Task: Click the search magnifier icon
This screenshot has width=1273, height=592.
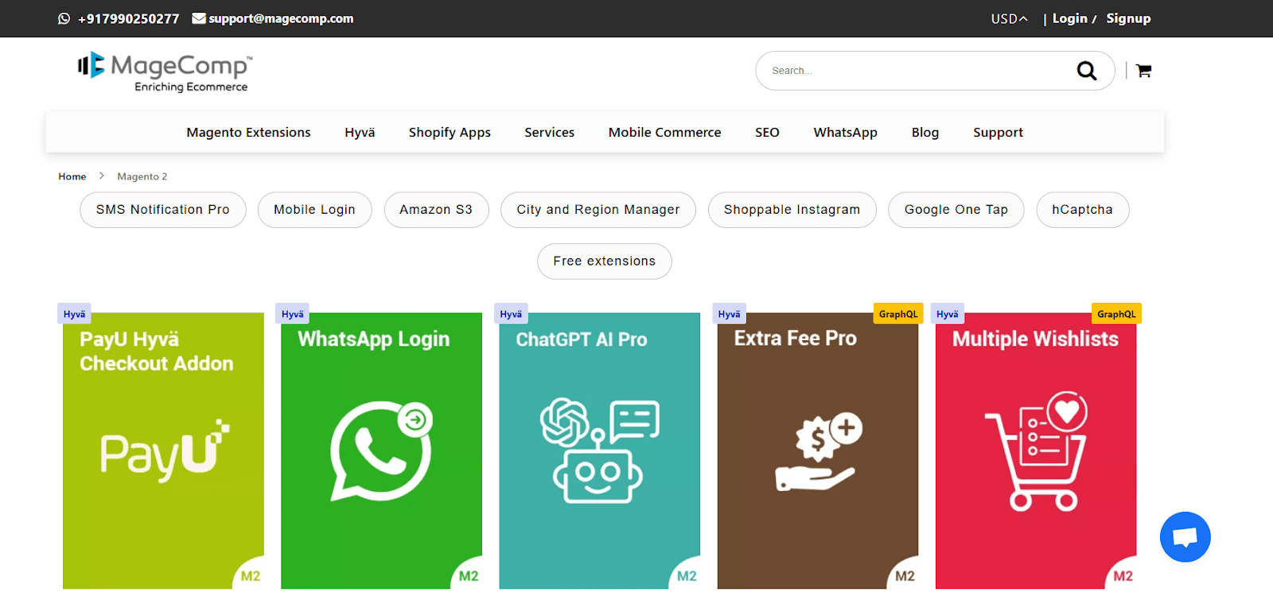Action: coord(1087,71)
